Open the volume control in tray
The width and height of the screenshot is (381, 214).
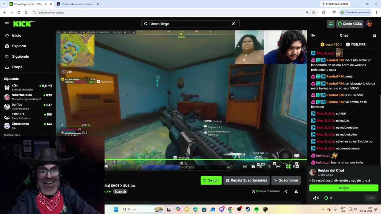click(355, 209)
